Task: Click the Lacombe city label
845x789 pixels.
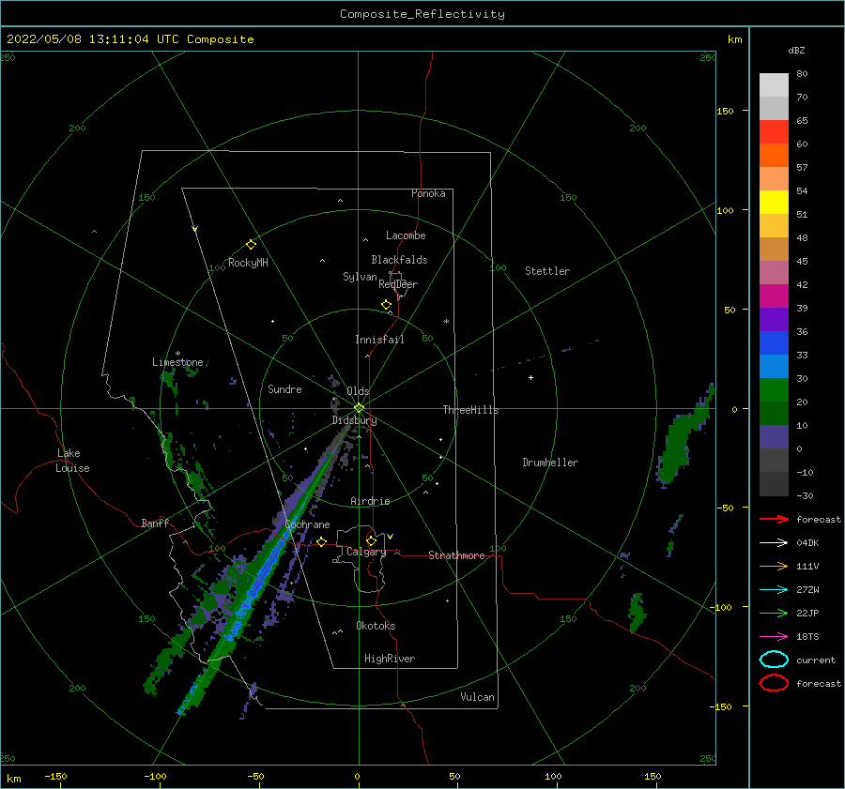Action: [x=406, y=235]
